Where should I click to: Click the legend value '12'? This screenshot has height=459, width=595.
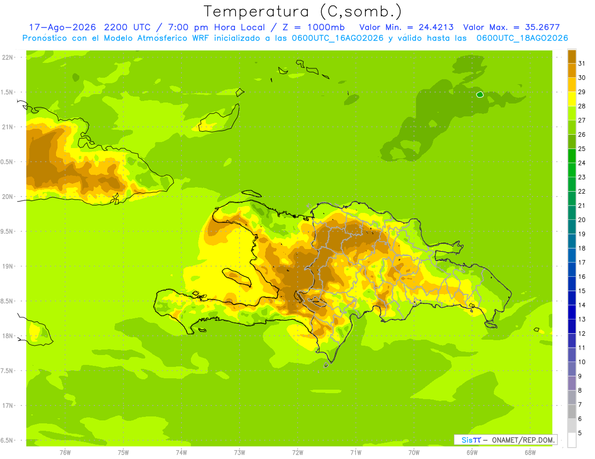[582, 334]
